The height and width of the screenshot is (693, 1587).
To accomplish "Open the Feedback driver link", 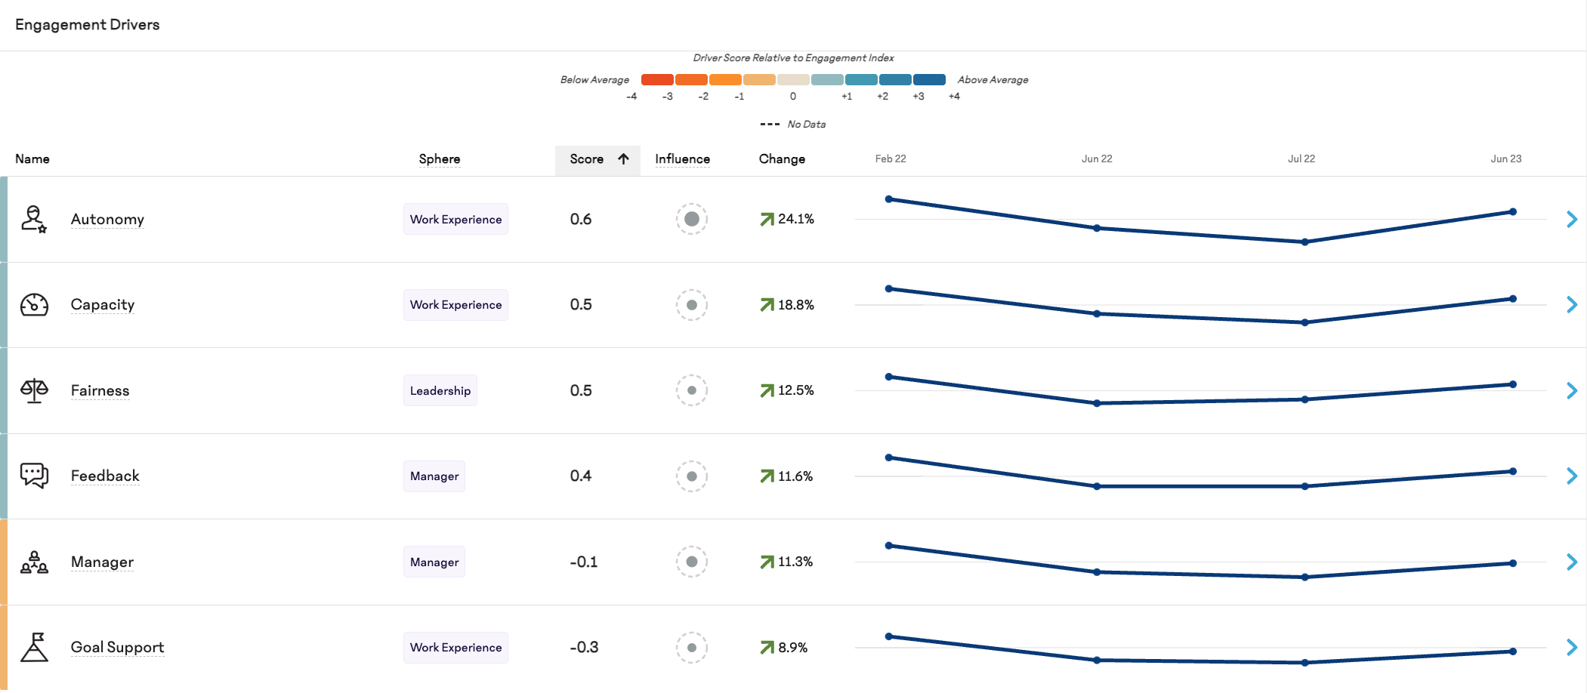I will [105, 476].
